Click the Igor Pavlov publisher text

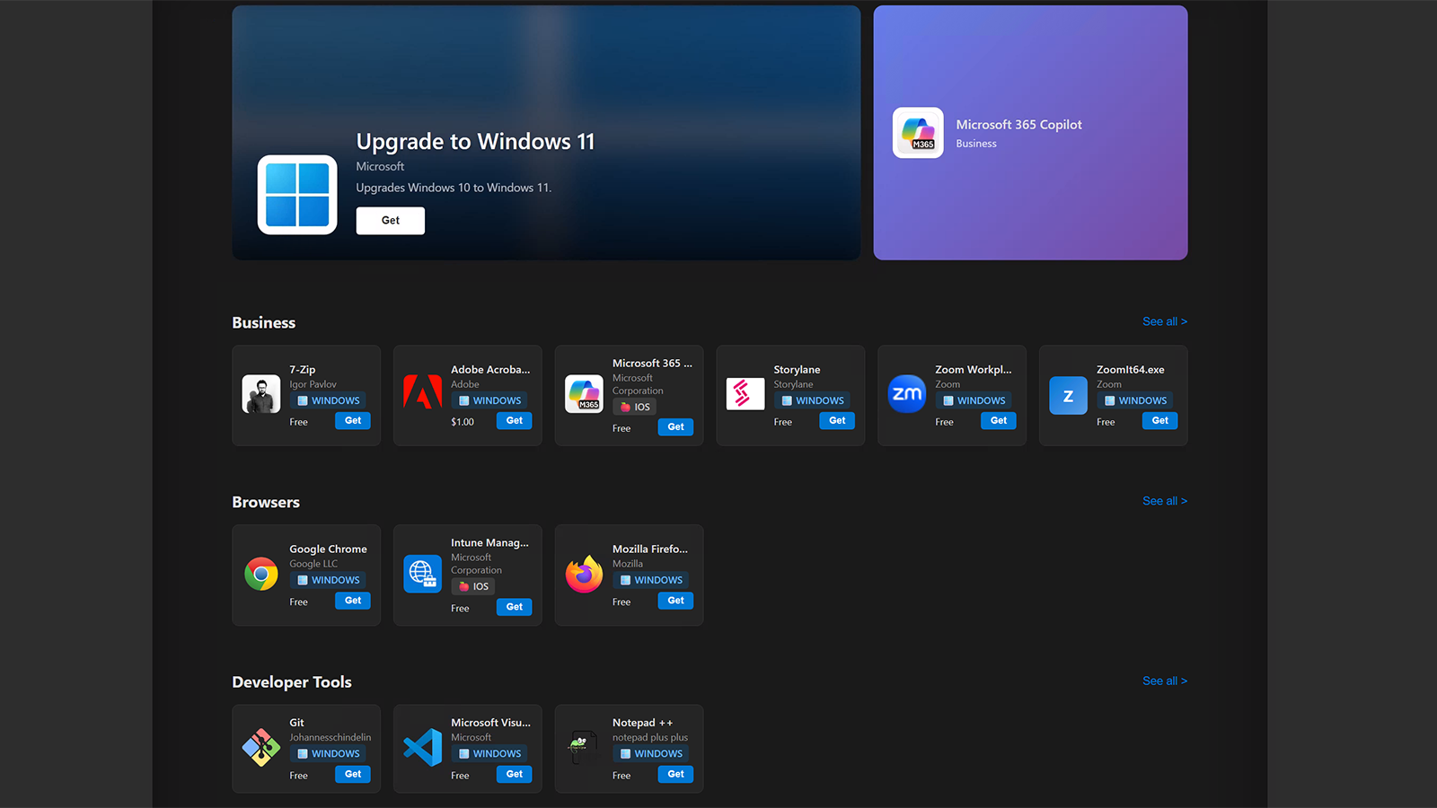pos(313,384)
